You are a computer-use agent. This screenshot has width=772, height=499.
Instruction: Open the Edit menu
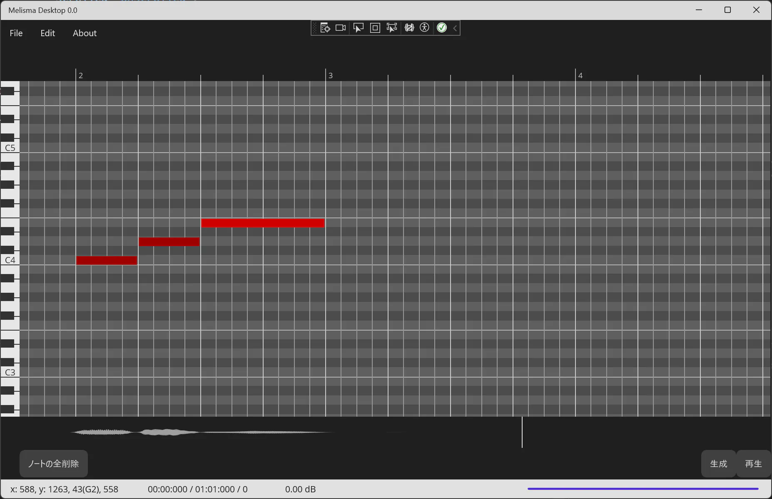click(x=47, y=33)
